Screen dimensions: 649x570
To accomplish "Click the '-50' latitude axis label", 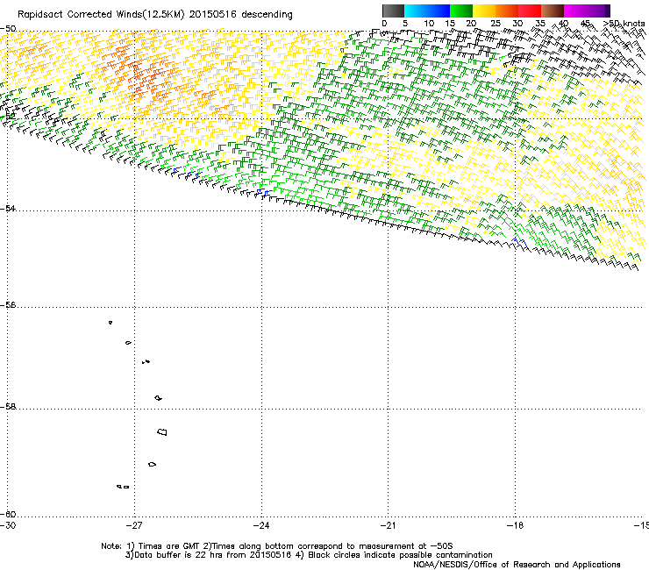I will pos(8,29).
